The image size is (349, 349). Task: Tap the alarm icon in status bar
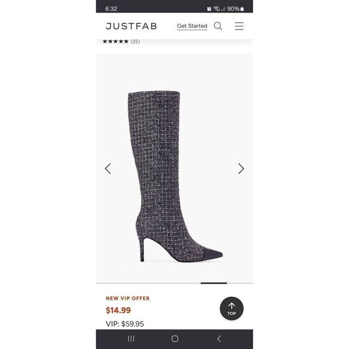pos(209,9)
